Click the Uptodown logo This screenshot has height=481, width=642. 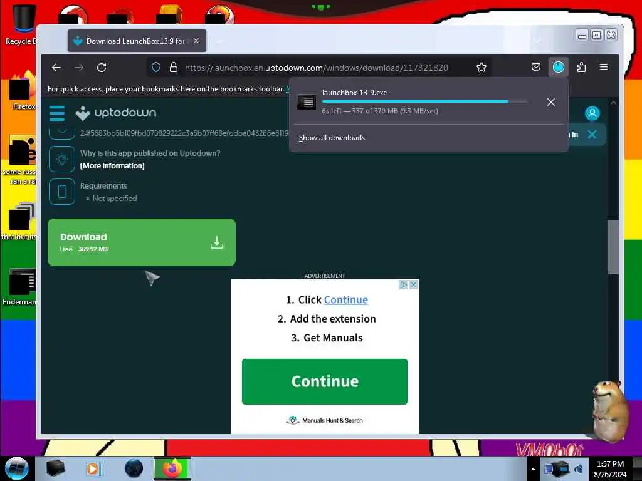point(116,113)
